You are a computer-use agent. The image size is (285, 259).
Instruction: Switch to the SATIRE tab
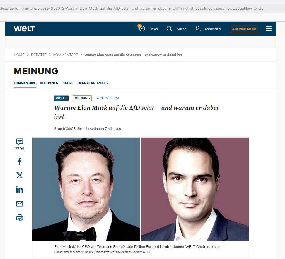click(x=68, y=83)
